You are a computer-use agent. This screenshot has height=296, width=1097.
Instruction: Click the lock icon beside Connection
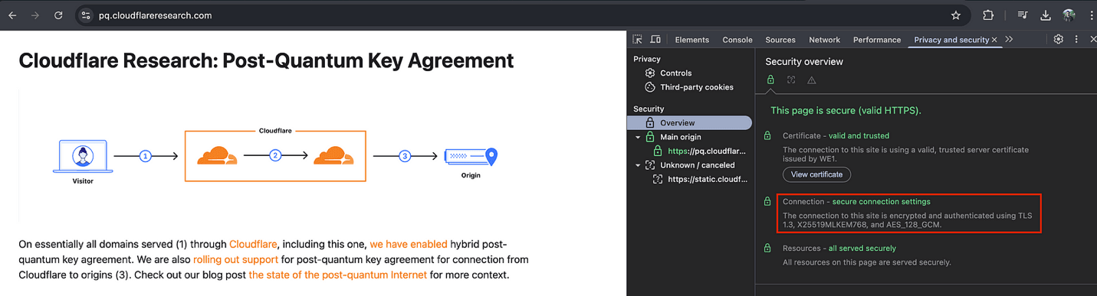(767, 202)
